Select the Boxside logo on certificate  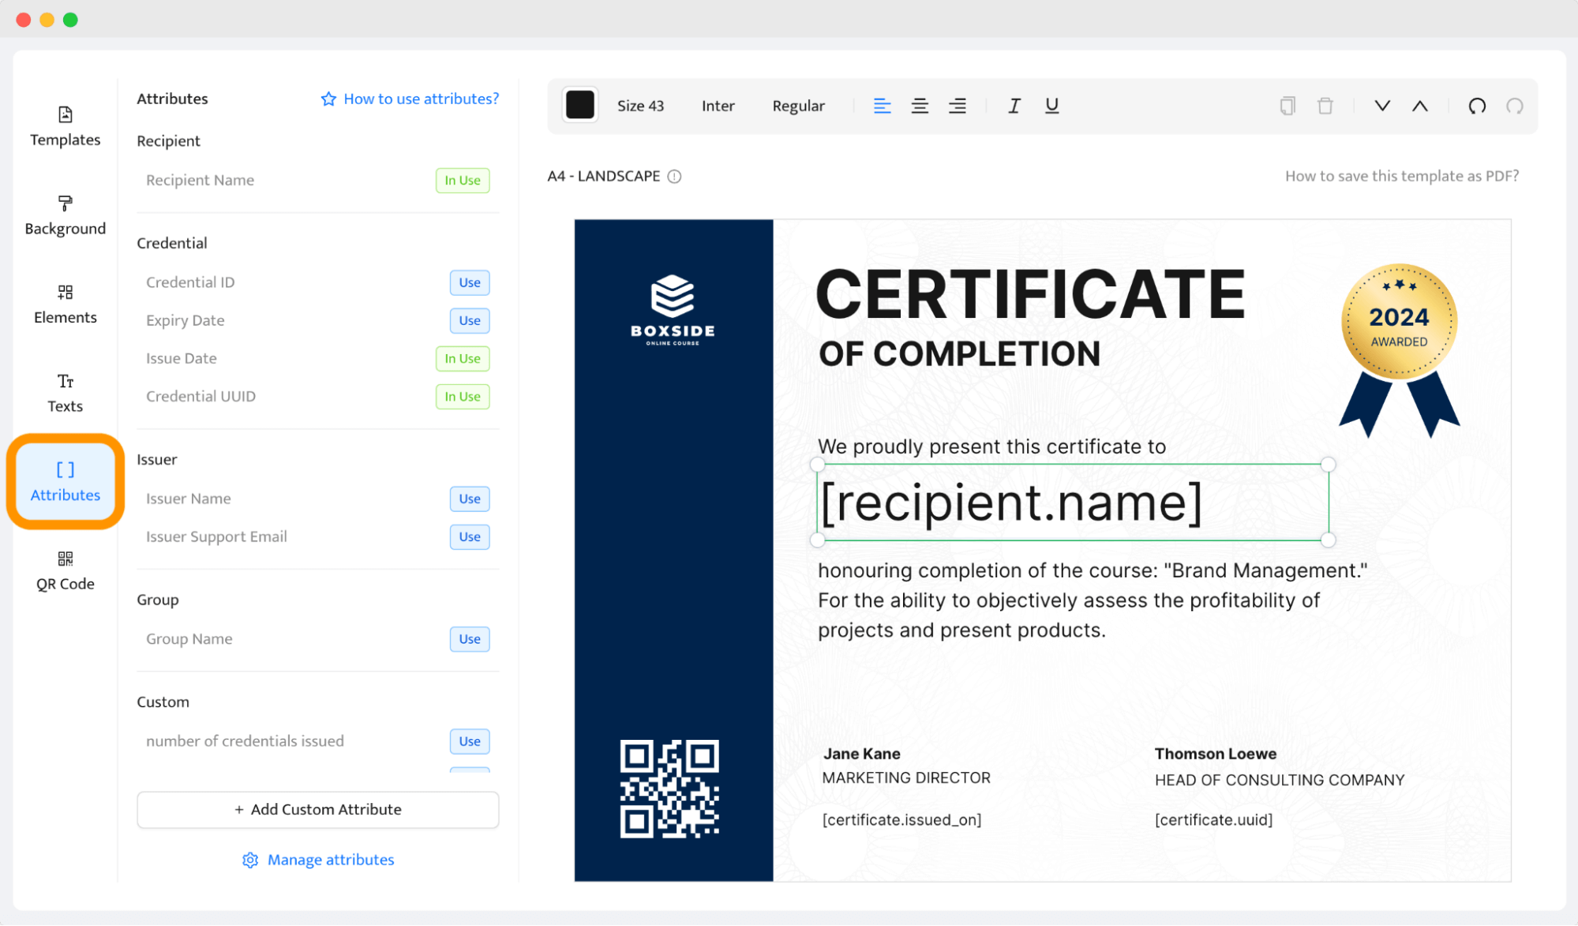pos(673,310)
